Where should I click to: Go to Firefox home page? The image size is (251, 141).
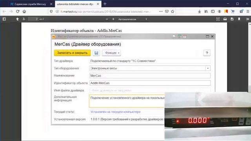point(24,11)
